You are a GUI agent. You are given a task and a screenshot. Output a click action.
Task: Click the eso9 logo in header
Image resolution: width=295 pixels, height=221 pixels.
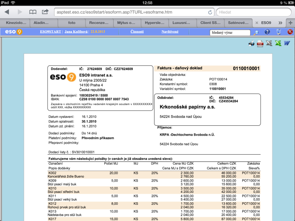14,31
